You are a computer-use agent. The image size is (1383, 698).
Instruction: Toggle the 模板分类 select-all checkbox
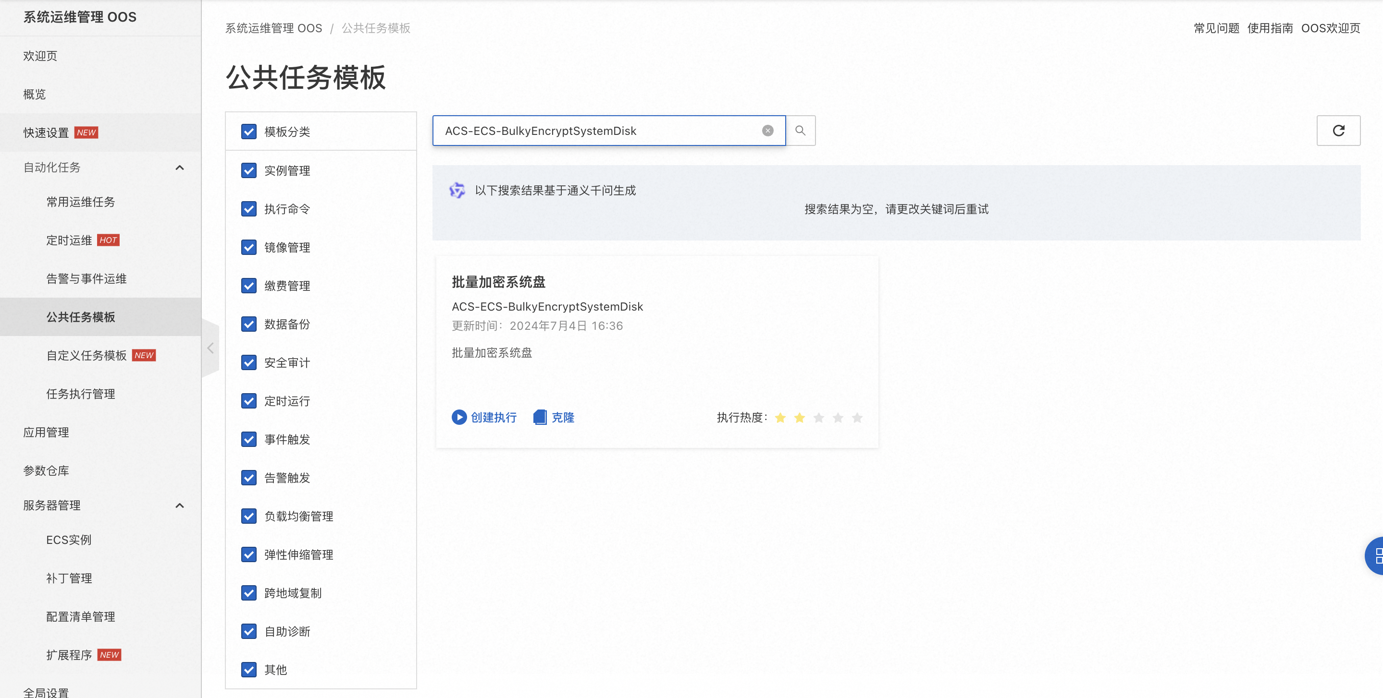[248, 132]
